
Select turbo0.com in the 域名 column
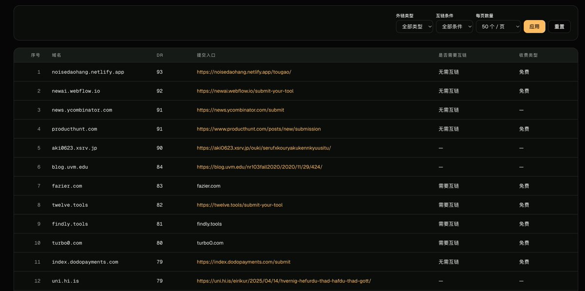click(x=67, y=243)
